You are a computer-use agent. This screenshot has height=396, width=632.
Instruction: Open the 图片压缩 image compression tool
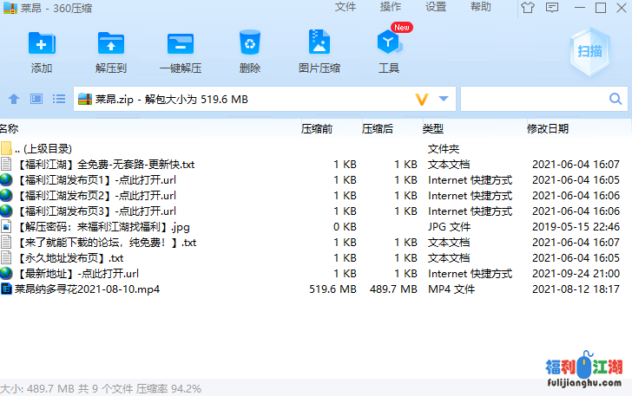pyautogui.click(x=319, y=52)
